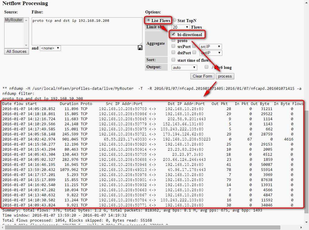Open the srcIP aggregate dropdown
The height and width of the screenshot is (230, 309).
(211, 47)
